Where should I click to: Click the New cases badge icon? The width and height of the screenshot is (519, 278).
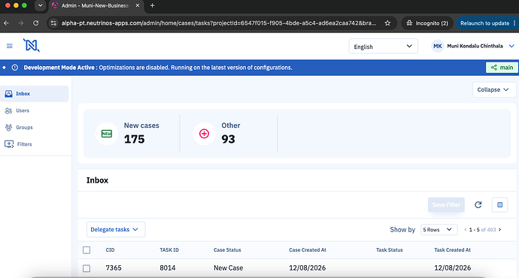tap(107, 134)
